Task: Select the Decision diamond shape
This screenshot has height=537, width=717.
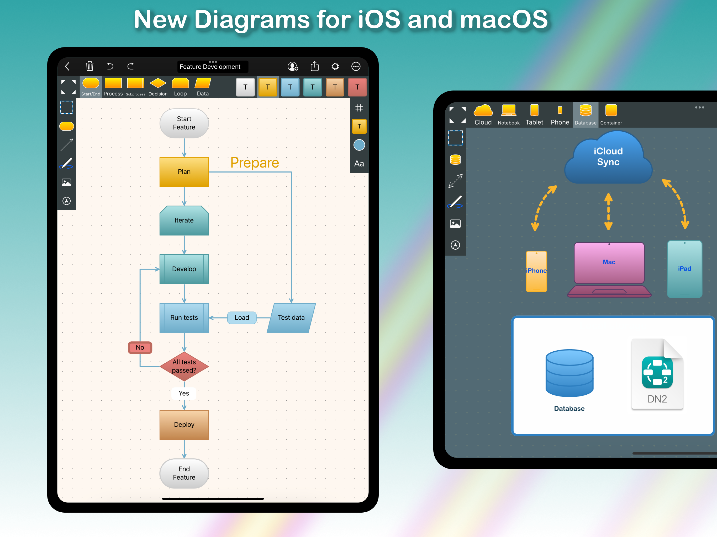Action: tap(158, 87)
